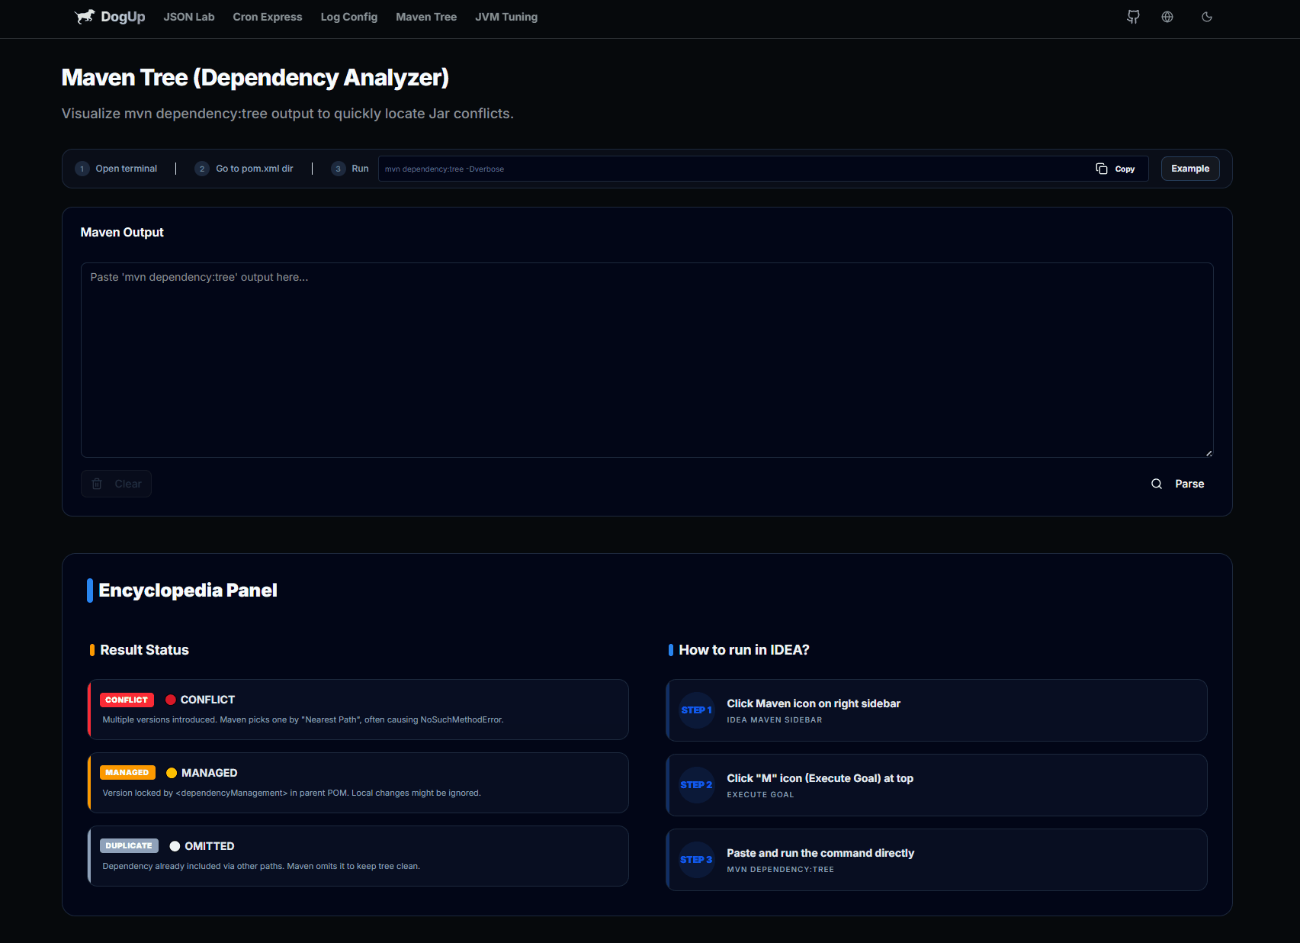
Task: Select the Maven Tree nav item
Action: [426, 17]
